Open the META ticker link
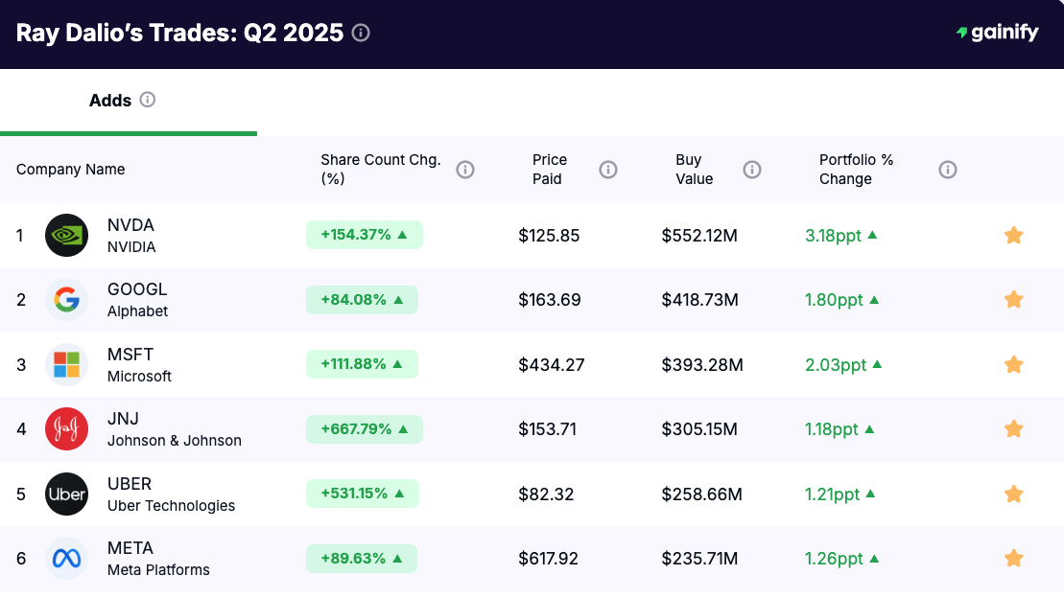The height and width of the screenshot is (598, 1064). pyautogui.click(x=130, y=548)
